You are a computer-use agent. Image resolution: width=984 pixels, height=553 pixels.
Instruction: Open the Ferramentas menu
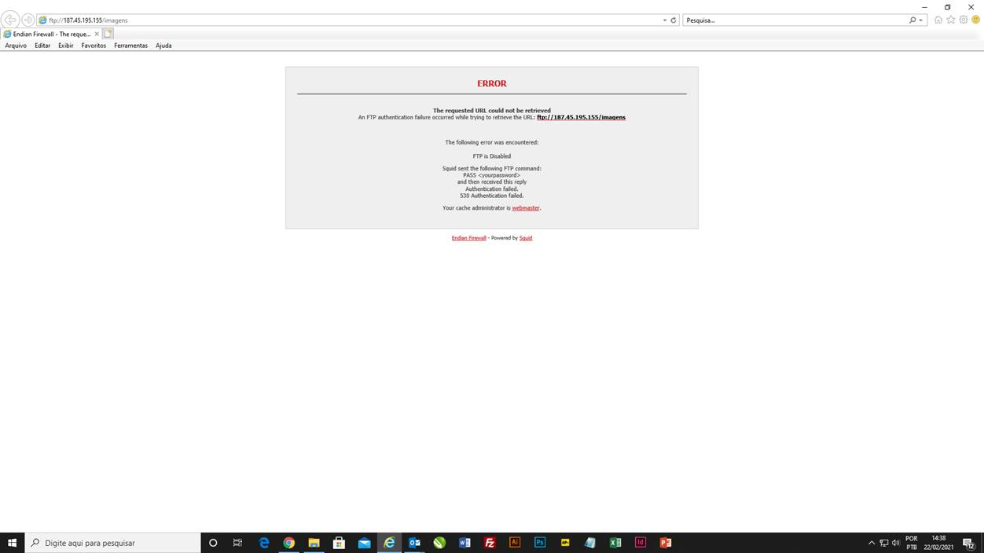(x=130, y=46)
